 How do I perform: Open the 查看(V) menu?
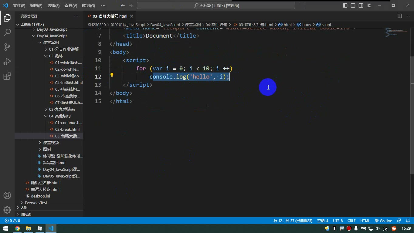click(71, 5)
